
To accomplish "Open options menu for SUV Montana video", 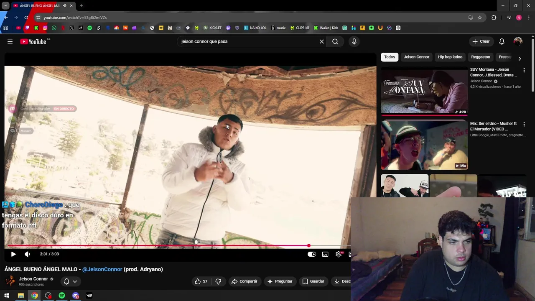I will 524,70.
